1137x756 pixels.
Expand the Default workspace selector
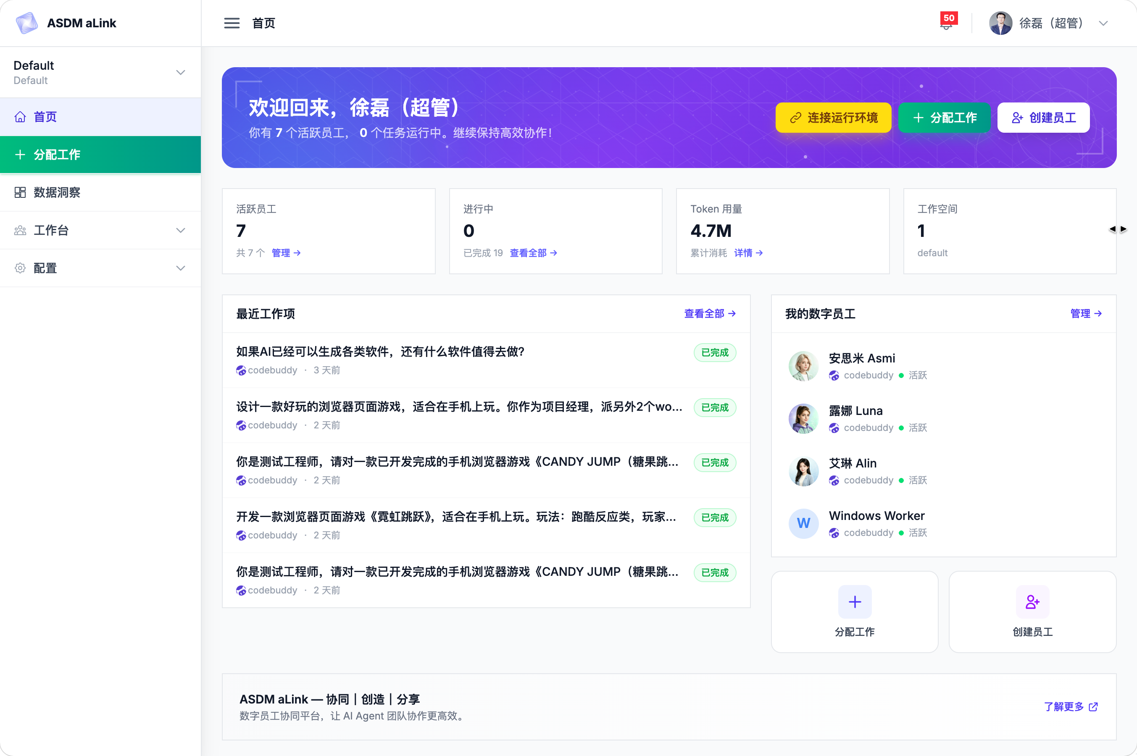click(100, 72)
